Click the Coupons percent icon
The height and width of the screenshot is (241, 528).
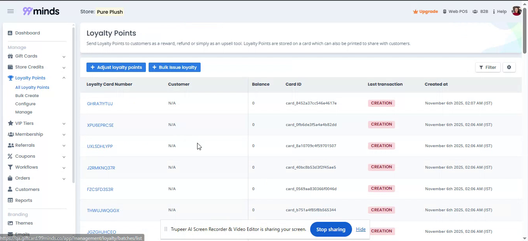tap(11, 156)
